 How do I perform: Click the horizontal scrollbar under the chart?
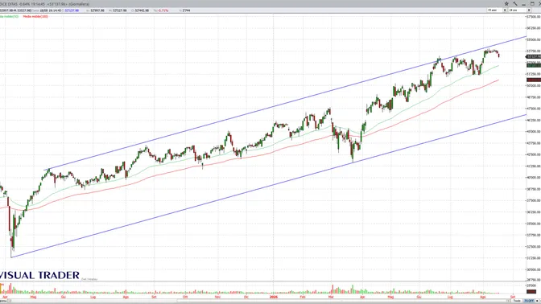click(x=258, y=301)
